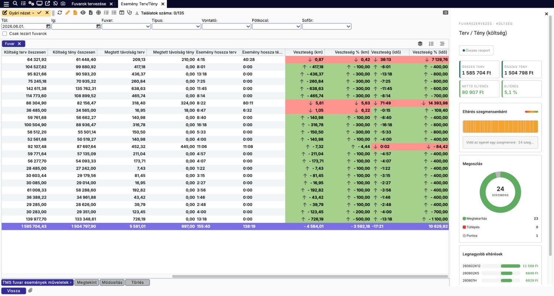This screenshot has height=296, width=554.
Task: Open the task checklist icon in top bar
Action: coord(23,3)
